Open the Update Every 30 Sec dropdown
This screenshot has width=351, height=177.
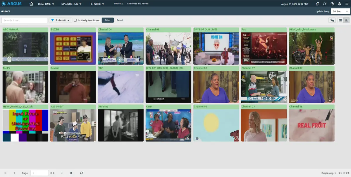pyautogui.click(x=340, y=11)
